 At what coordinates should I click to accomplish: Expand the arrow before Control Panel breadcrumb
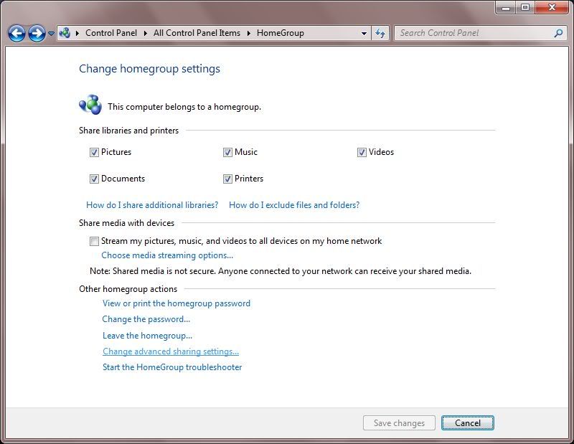tap(77, 33)
